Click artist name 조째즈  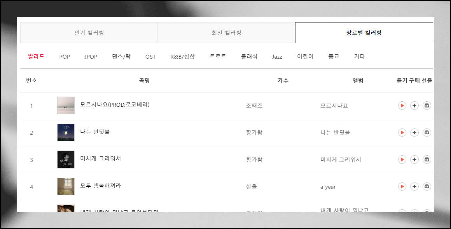tap(254, 106)
